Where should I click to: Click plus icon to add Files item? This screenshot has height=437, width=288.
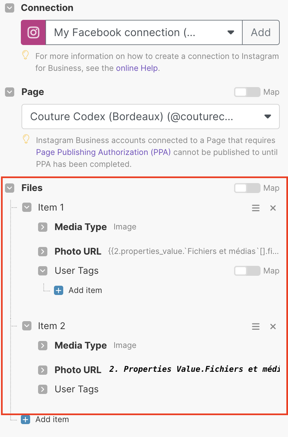click(25, 419)
